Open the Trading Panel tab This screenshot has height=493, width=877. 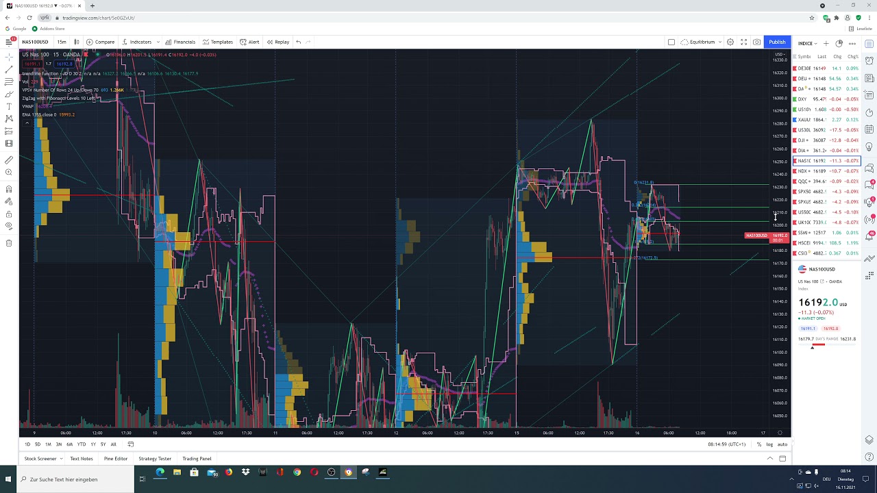pos(197,459)
